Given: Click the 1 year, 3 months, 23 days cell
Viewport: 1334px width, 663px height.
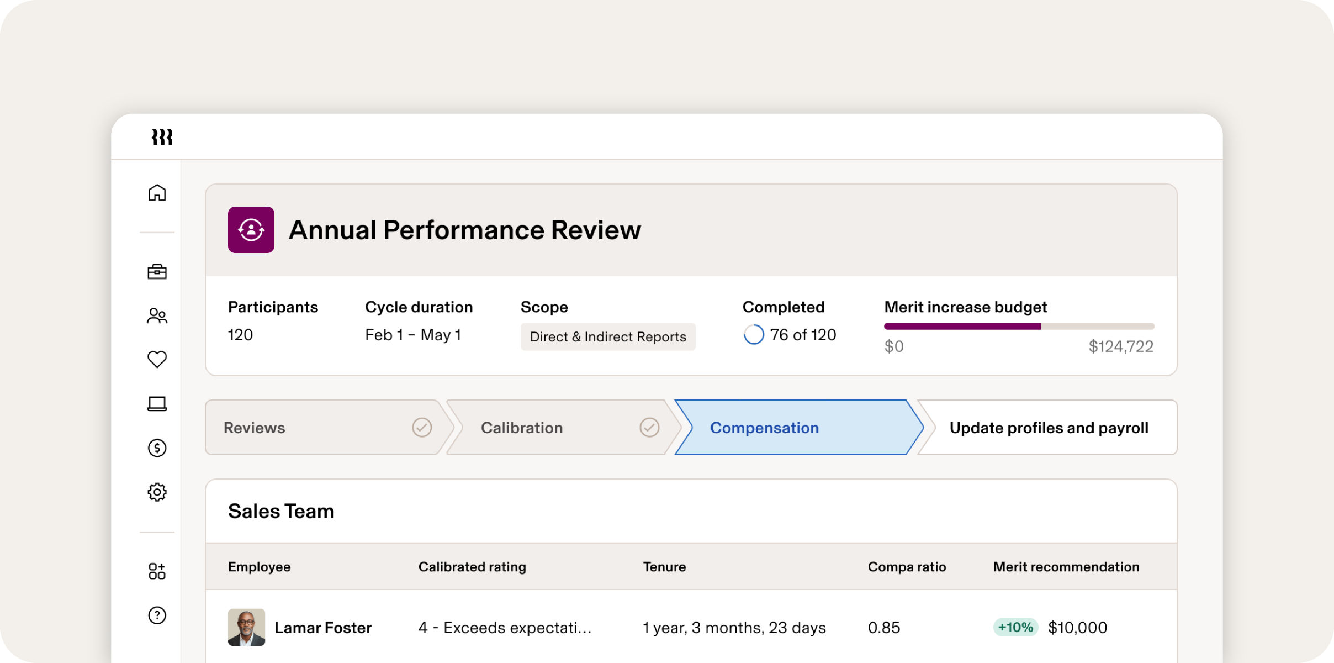Looking at the screenshot, I should (734, 628).
